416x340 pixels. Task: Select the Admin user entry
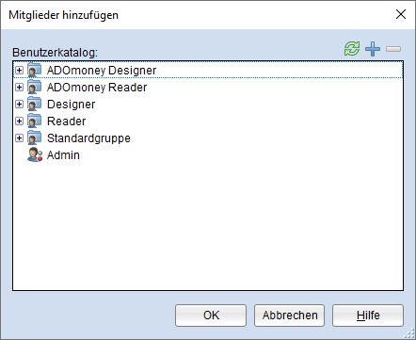pos(63,155)
